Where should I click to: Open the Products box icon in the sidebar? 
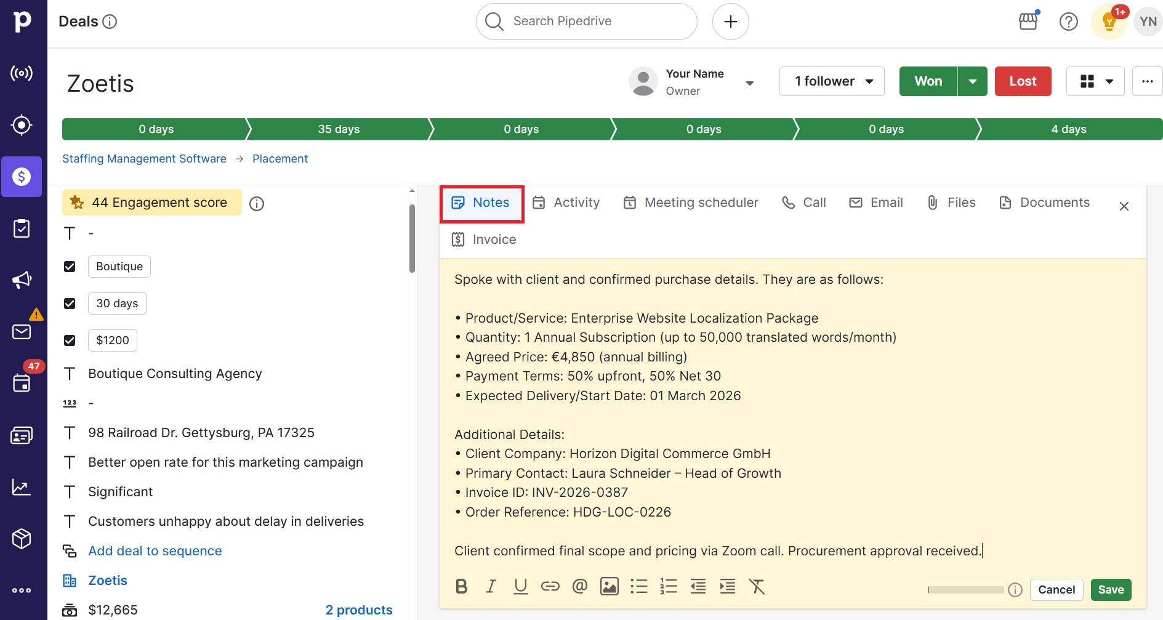[22, 539]
